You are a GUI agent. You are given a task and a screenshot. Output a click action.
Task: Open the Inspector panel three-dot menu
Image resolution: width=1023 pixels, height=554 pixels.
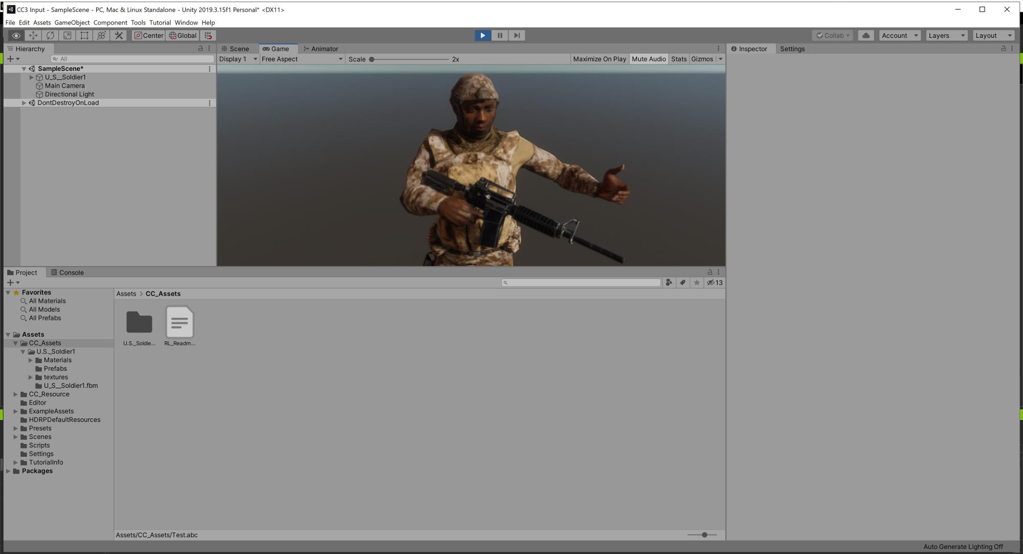click(1012, 49)
